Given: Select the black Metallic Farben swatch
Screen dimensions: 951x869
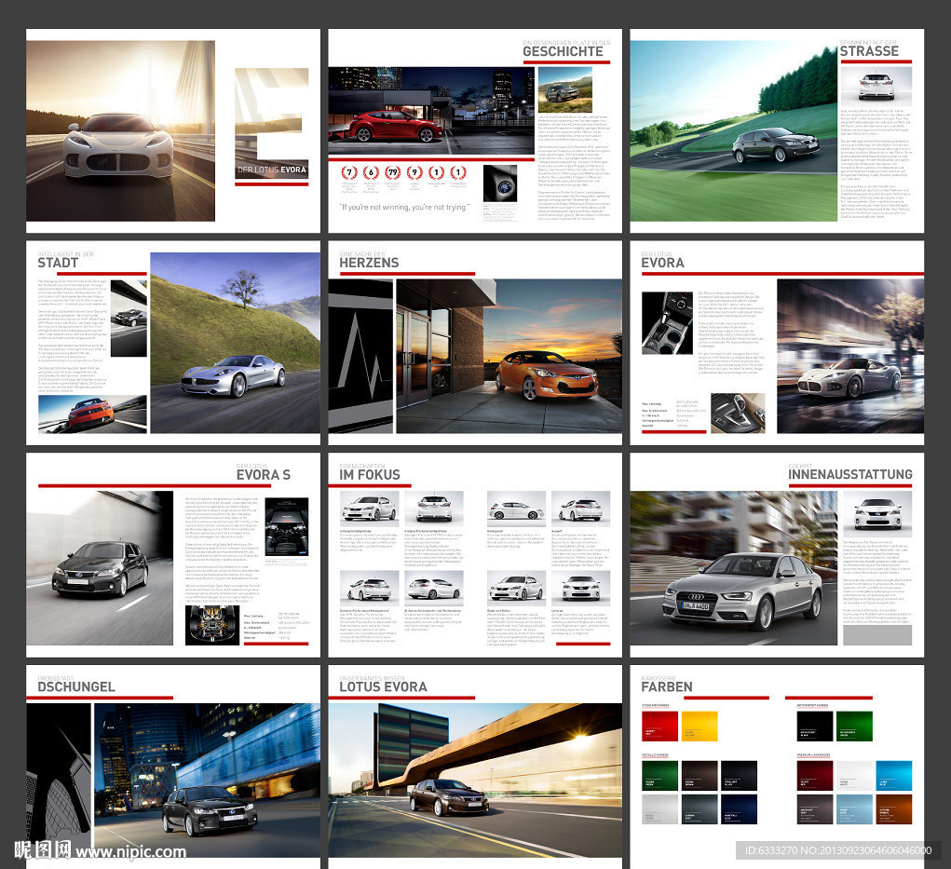Looking at the screenshot, I should pos(739,775).
